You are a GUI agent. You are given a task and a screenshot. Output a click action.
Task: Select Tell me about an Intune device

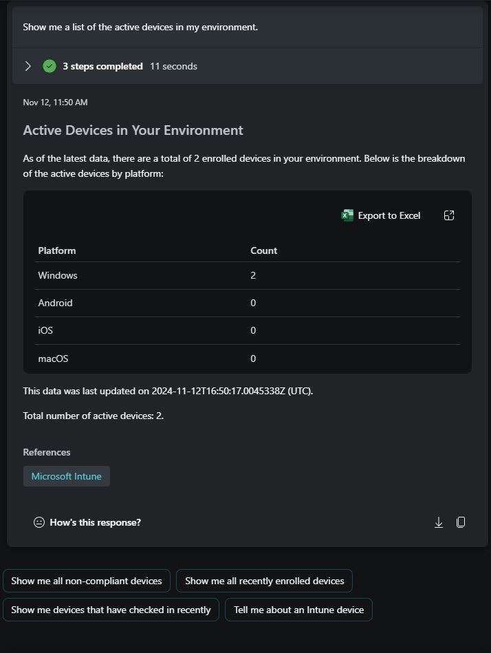click(298, 610)
